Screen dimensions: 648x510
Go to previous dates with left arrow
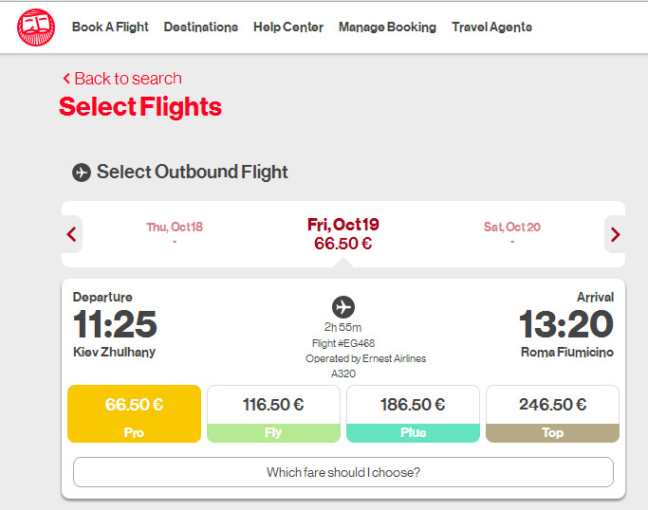click(71, 234)
